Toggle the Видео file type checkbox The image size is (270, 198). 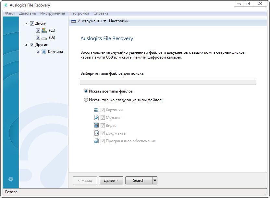pos(103,125)
